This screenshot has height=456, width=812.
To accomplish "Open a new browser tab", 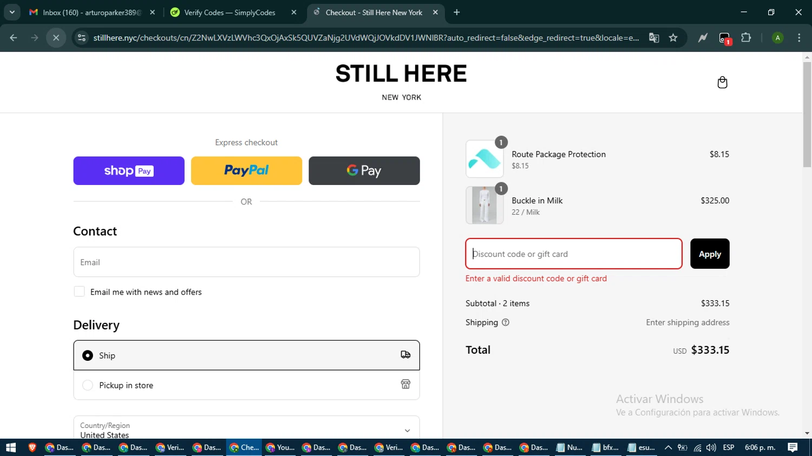I will pos(456,12).
